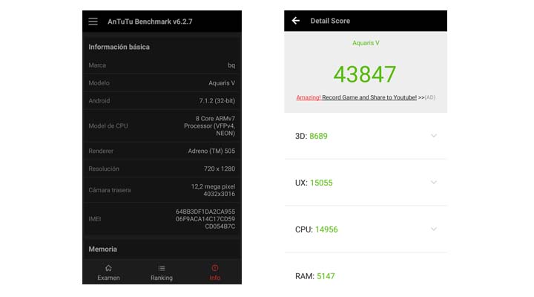Click the Aquaris V device name in Detail Score
The image size is (534, 297).
[366, 43]
